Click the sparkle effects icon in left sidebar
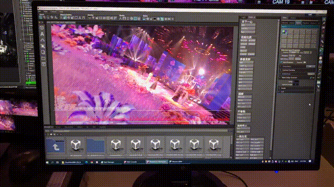The height and width of the screenshot is (187, 334). tap(43, 46)
